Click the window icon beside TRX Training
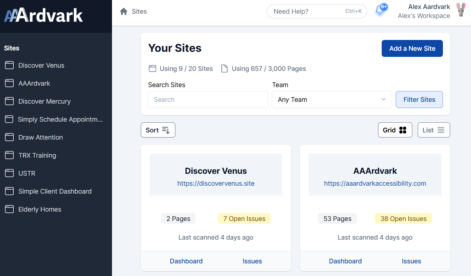 9,155
